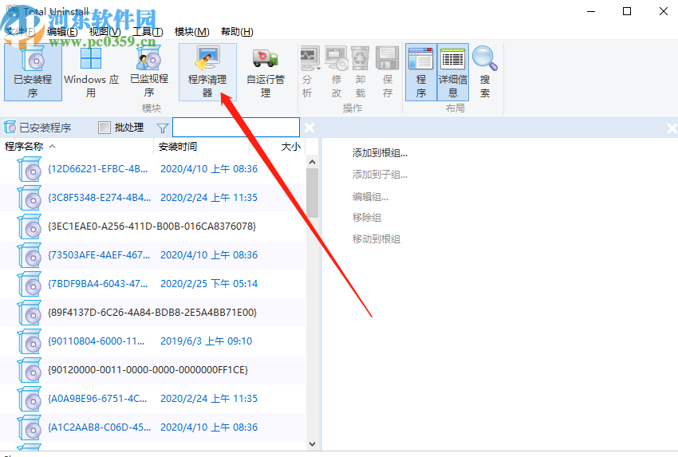Open the 已安装程序 module
Image resolution: width=678 pixels, height=457 pixels.
(33, 73)
